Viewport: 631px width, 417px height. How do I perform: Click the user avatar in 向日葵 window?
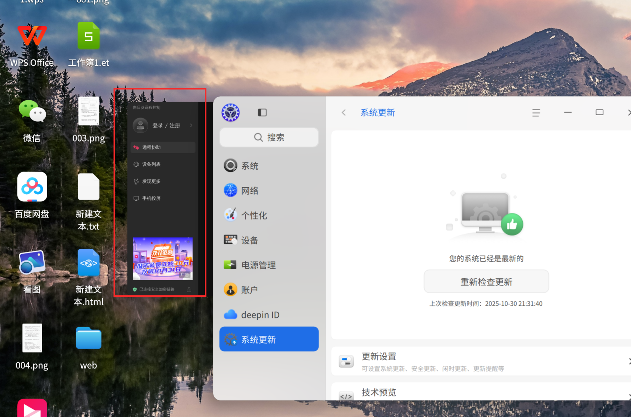pyautogui.click(x=141, y=126)
